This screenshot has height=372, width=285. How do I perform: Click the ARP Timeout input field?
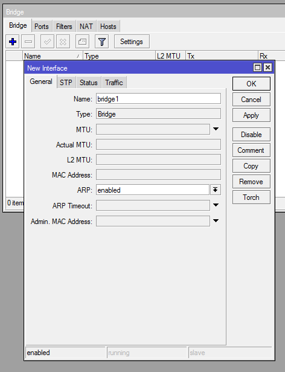[153, 205]
